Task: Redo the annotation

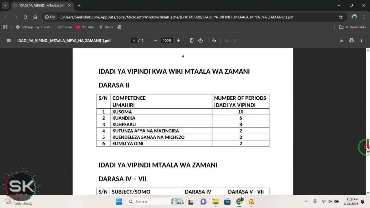Action: 235,40
